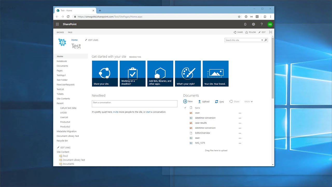The image size is (332, 187).
Task: Open the Working on a deadline tile
Action: click(x=133, y=74)
